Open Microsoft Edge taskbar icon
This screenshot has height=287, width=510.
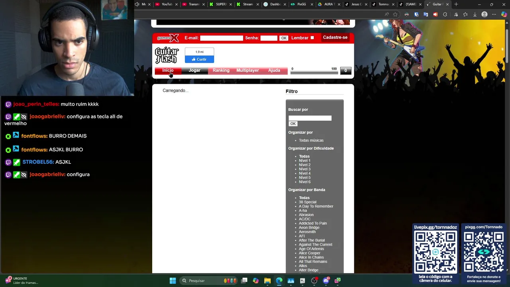[x=279, y=281]
